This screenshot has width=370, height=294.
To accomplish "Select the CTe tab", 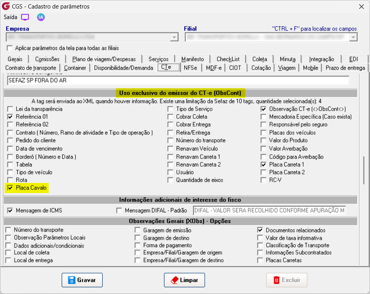I will pos(169,67).
